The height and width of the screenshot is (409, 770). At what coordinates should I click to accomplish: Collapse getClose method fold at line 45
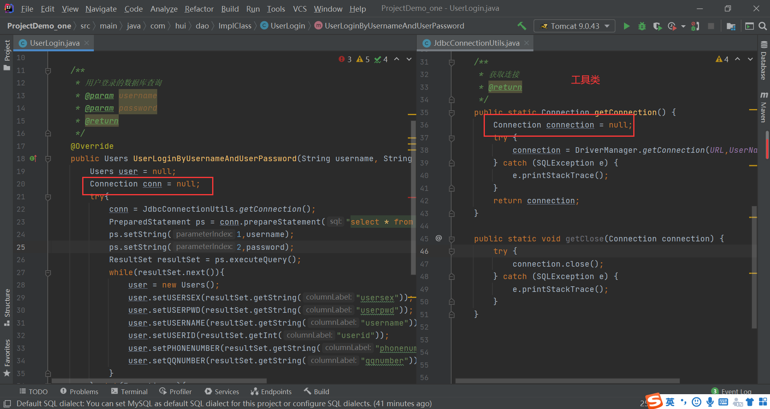452,239
